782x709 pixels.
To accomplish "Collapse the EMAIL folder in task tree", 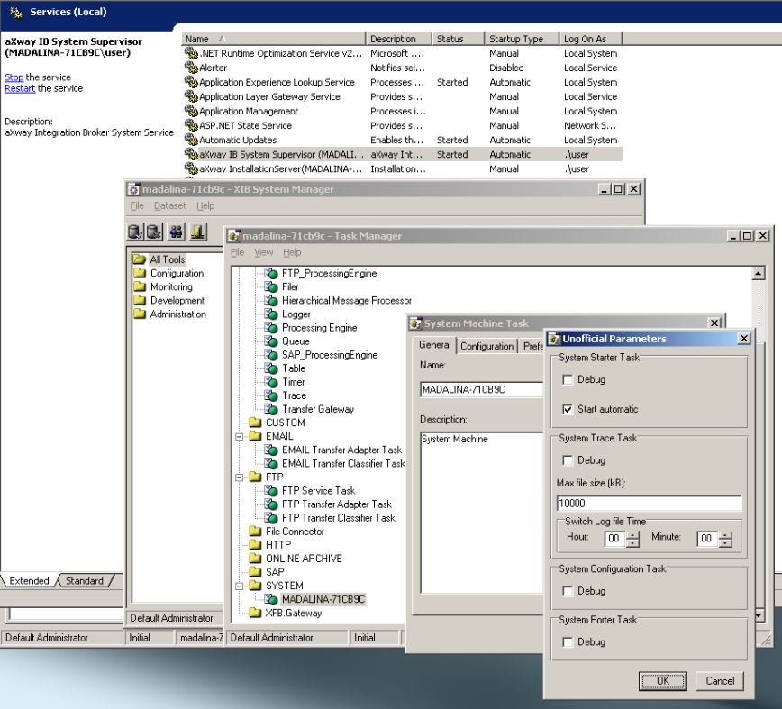I will pos(241,437).
